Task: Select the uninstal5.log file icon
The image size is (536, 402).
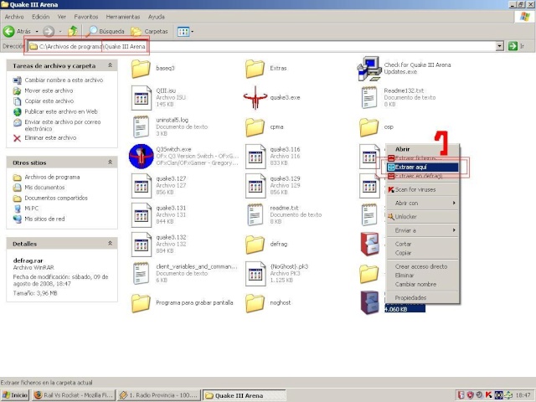Action: (142, 126)
